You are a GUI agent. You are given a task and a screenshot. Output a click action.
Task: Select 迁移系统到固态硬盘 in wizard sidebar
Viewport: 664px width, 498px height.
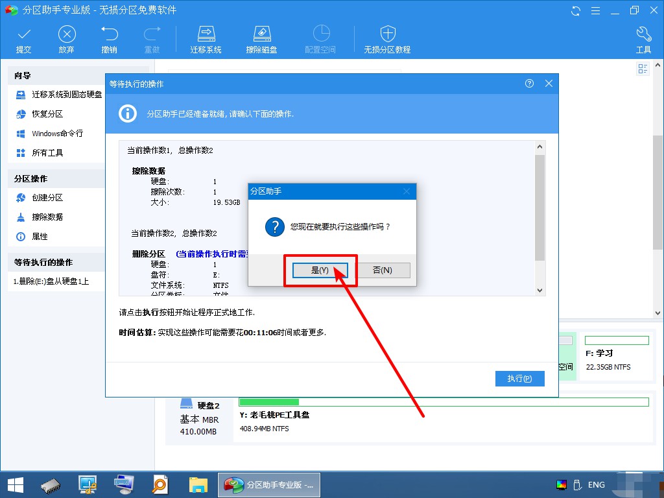(x=59, y=95)
